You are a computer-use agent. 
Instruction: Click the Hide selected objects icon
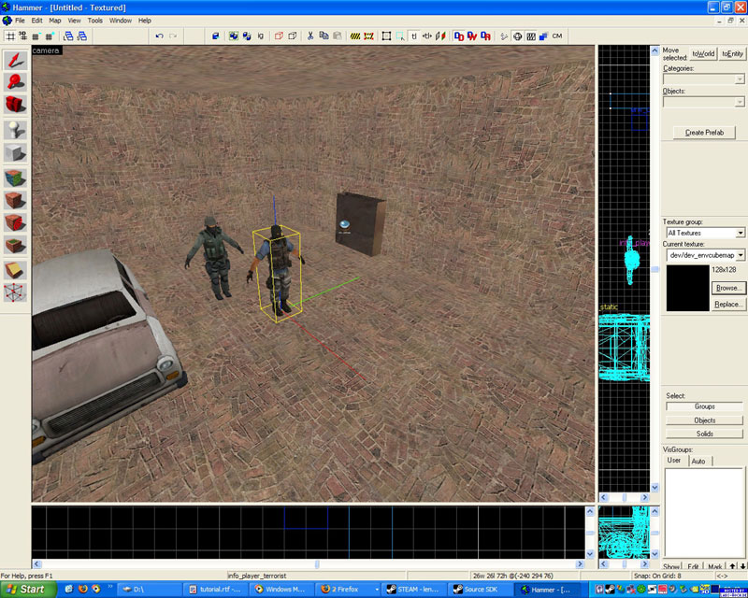(x=279, y=36)
